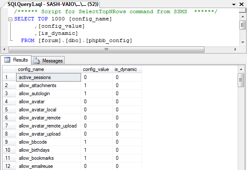Click the results grid scroll-up arrow
This screenshot has height=170, width=247.
click(241, 69)
